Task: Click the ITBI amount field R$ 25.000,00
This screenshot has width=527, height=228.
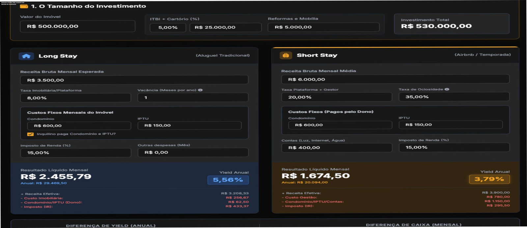Action: pyautogui.click(x=226, y=28)
